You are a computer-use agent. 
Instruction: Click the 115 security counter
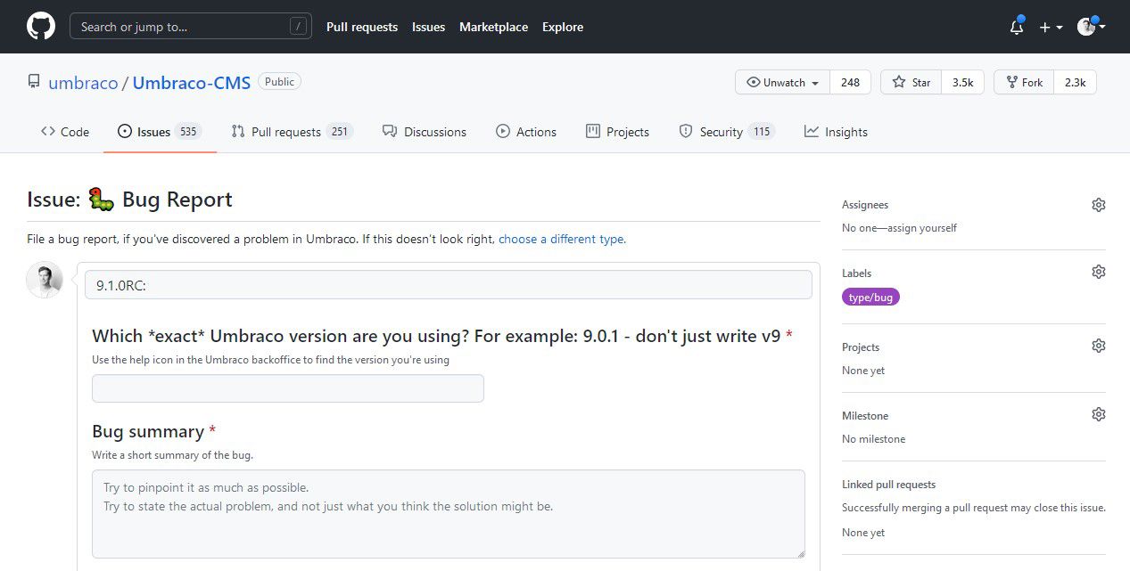762,132
